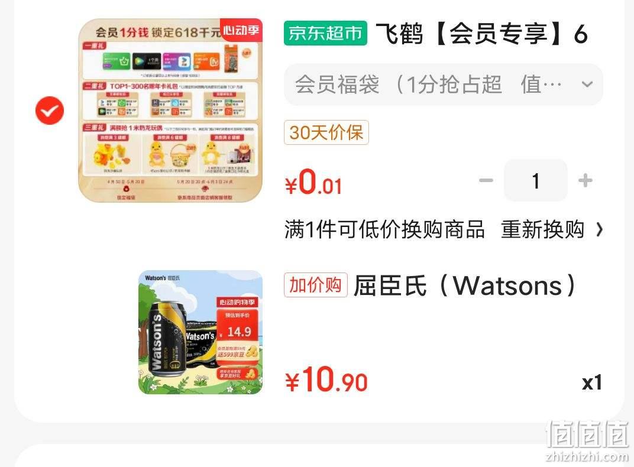
Task: Tap the 心动季 corner badge on Feihe image
Action: [x=241, y=30]
